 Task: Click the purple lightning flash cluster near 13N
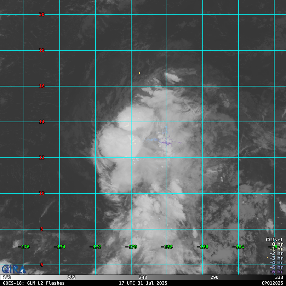[x=166, y=143]
